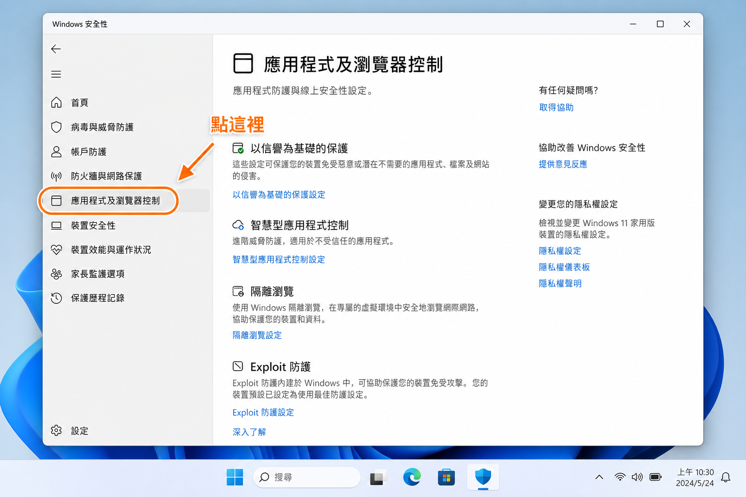This screenshot has height=497, width=746.
Task: Show hidden tray icons chevron
Action: [599, 477]
